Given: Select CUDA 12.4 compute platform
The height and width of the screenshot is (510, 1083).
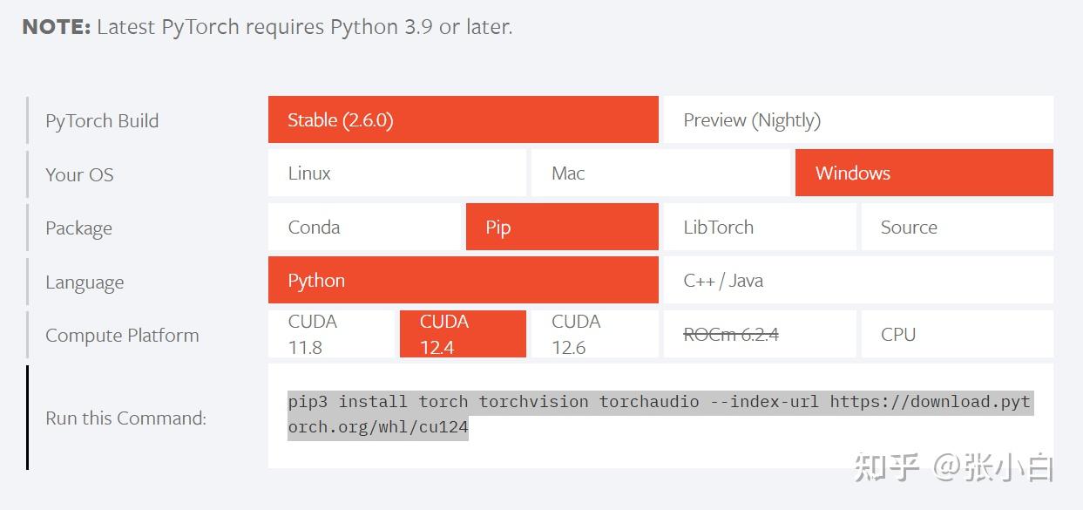Looking at the screenshot, I should (463, 334).
